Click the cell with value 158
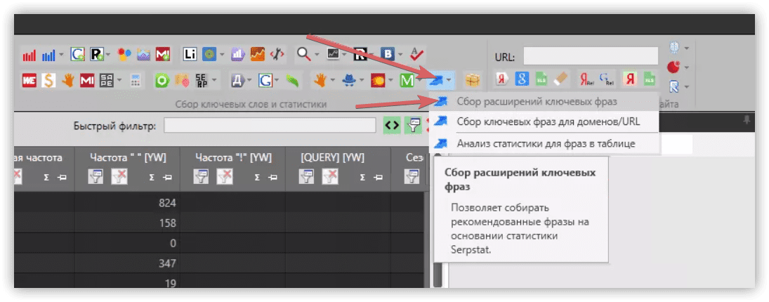The image size is (769, 302). point(128,223)
